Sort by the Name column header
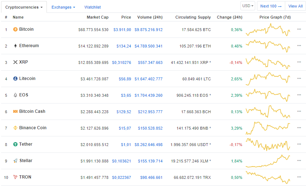 click(x=18, y=17)
